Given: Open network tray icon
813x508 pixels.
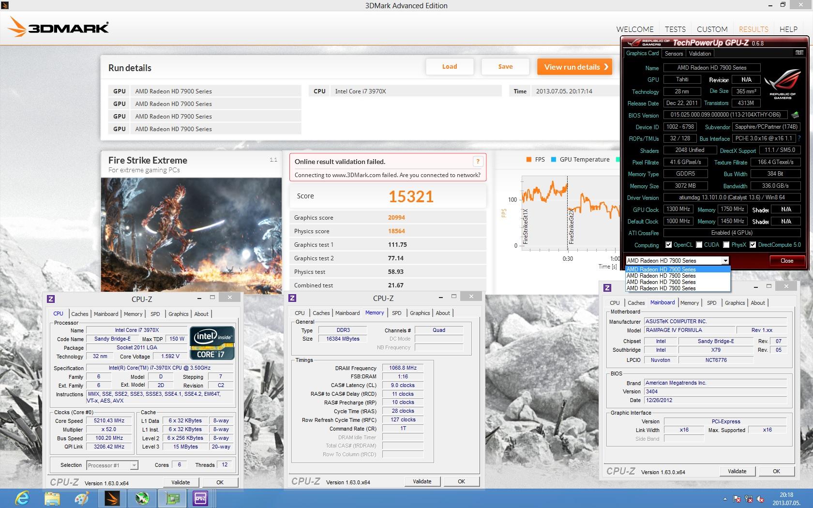Looking at the screenshot, I should tap(749, 498).
